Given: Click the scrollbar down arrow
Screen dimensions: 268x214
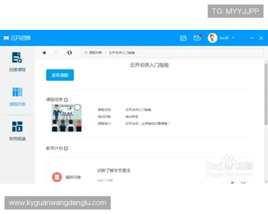Looking at the screenshot, I should point(266,181).
